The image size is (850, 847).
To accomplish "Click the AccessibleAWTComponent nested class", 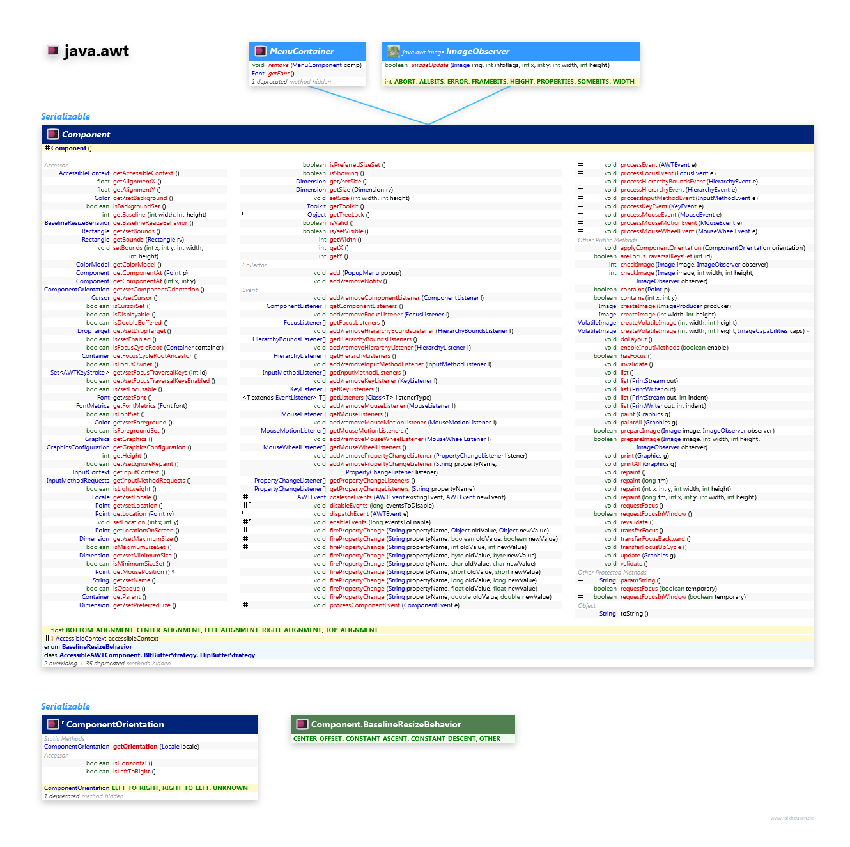I will coord(99,655).
